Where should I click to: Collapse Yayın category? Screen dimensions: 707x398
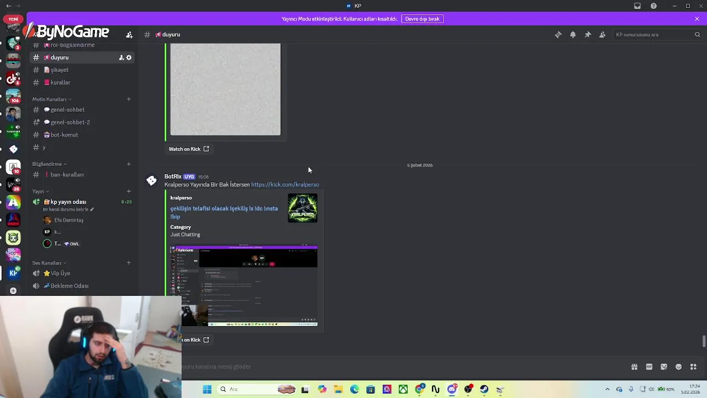pos(40,191)
